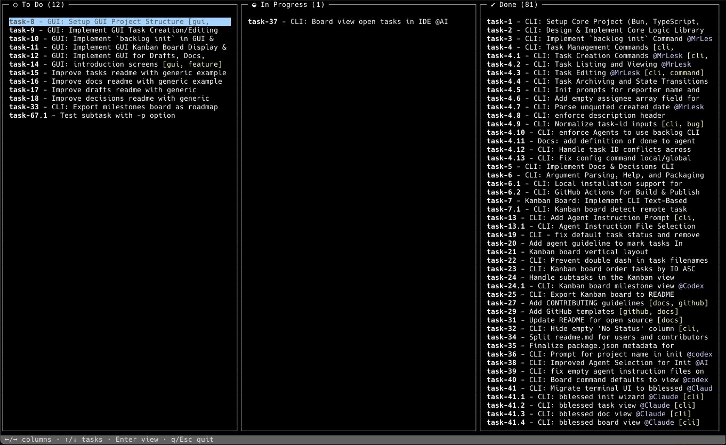Select task-8 GUI Setup Project Structure
726x445 pixels.
click(x=119, y=22)
